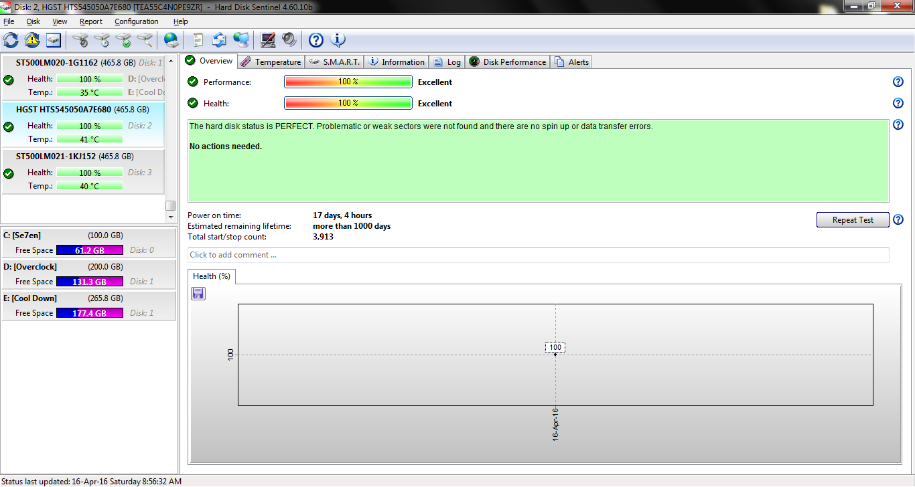
Task: Click the 40 °C temperature bar of ST500LM021
Action: 90,186
